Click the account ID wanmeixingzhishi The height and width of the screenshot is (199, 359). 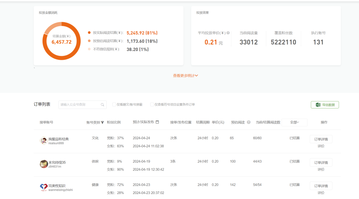point(60,190)
